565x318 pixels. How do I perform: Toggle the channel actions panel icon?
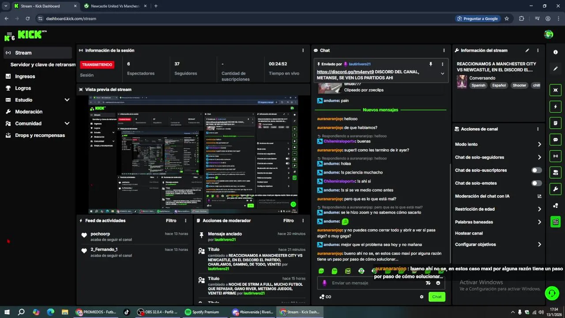555,172
